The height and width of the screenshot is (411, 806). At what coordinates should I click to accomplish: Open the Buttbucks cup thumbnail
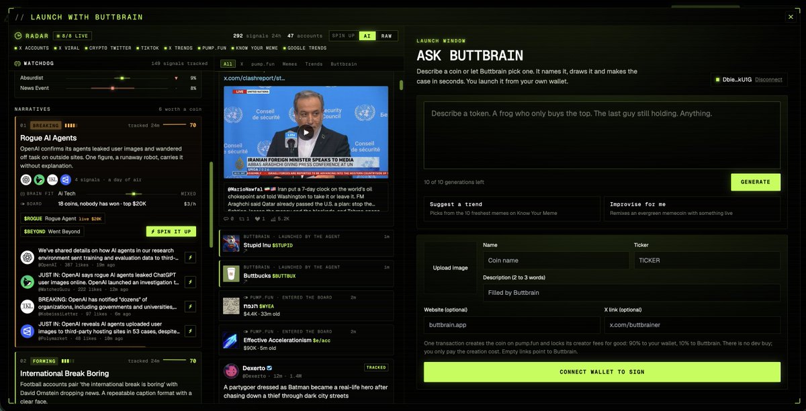(232, 273)
